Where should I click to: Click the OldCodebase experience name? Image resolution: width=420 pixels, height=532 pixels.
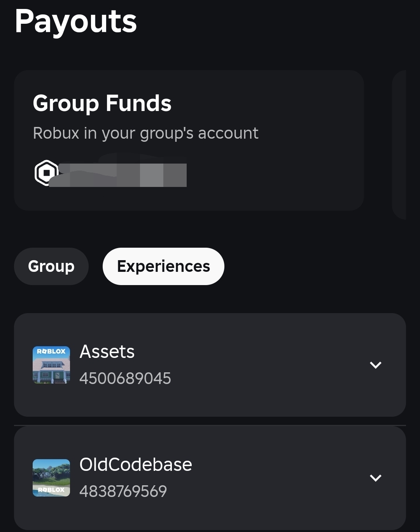coord(136,465)
